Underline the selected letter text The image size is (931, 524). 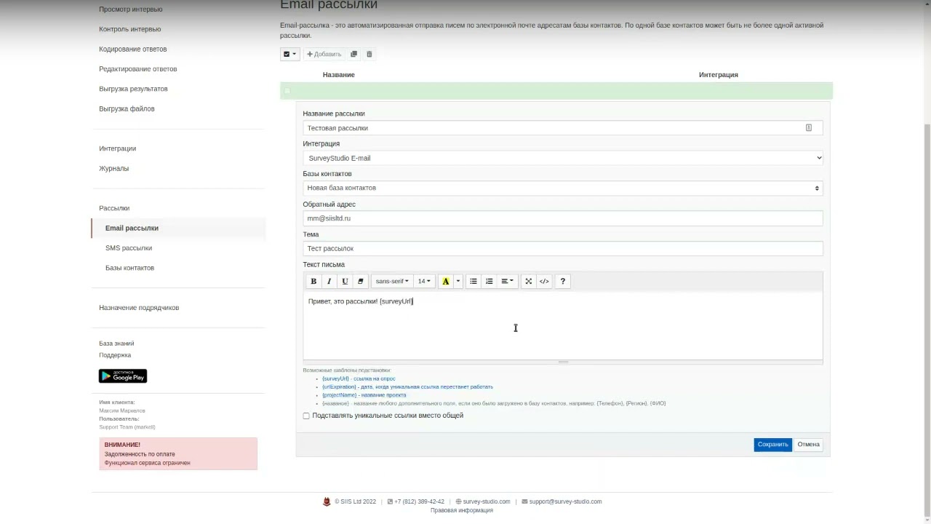(x=345, y=282)
